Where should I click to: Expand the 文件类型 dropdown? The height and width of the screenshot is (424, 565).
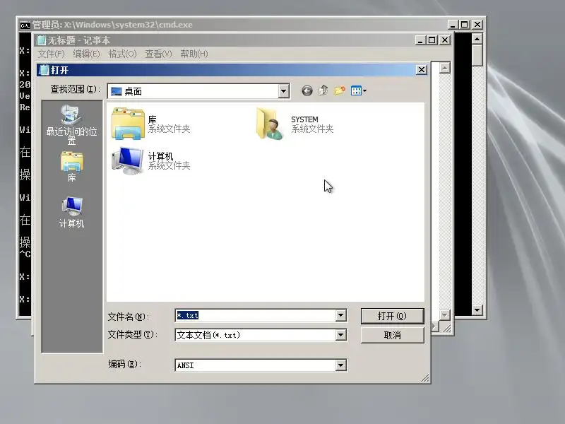[x=340, y=335]
